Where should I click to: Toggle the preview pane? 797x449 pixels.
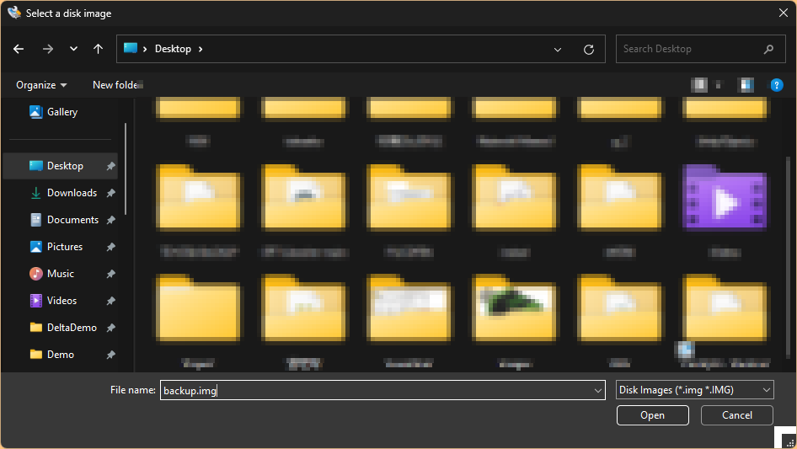tap(746, 85)
